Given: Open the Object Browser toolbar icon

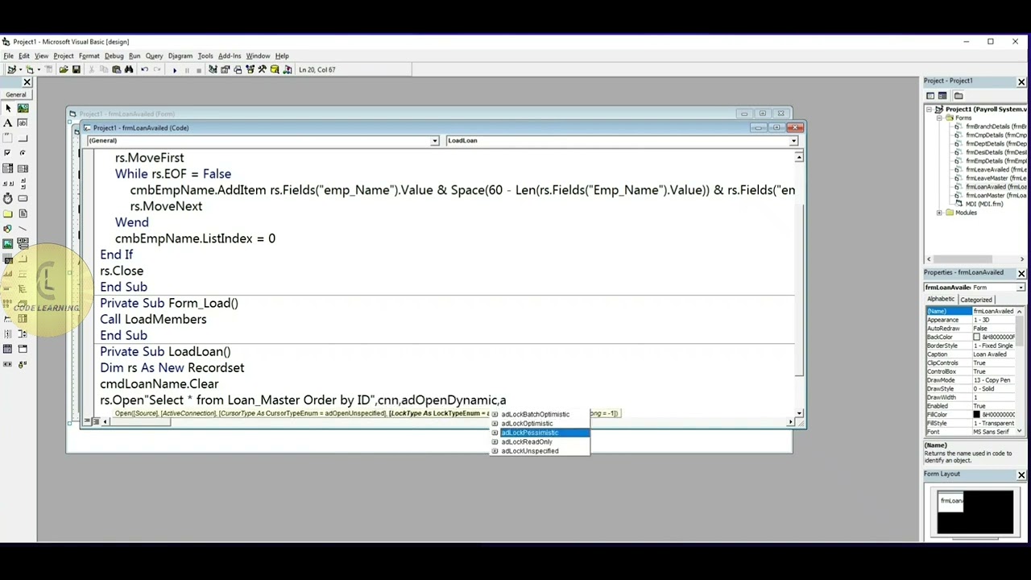Looking at the screenshot, I should (250, 69).
